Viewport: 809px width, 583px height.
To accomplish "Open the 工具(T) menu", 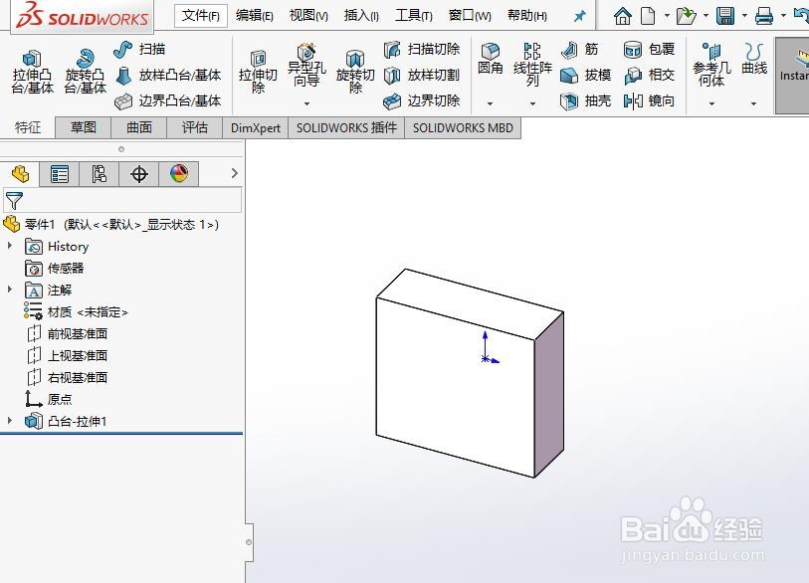I will [413, 16].
